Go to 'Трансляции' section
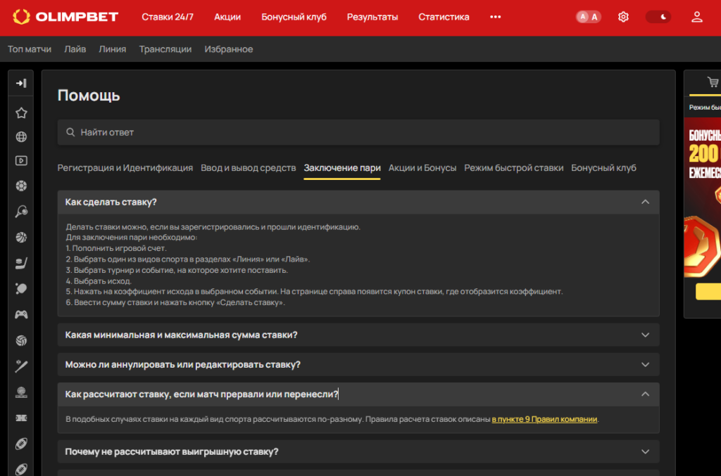This screenshot has width=721, height=476. (x=165, y=49)
